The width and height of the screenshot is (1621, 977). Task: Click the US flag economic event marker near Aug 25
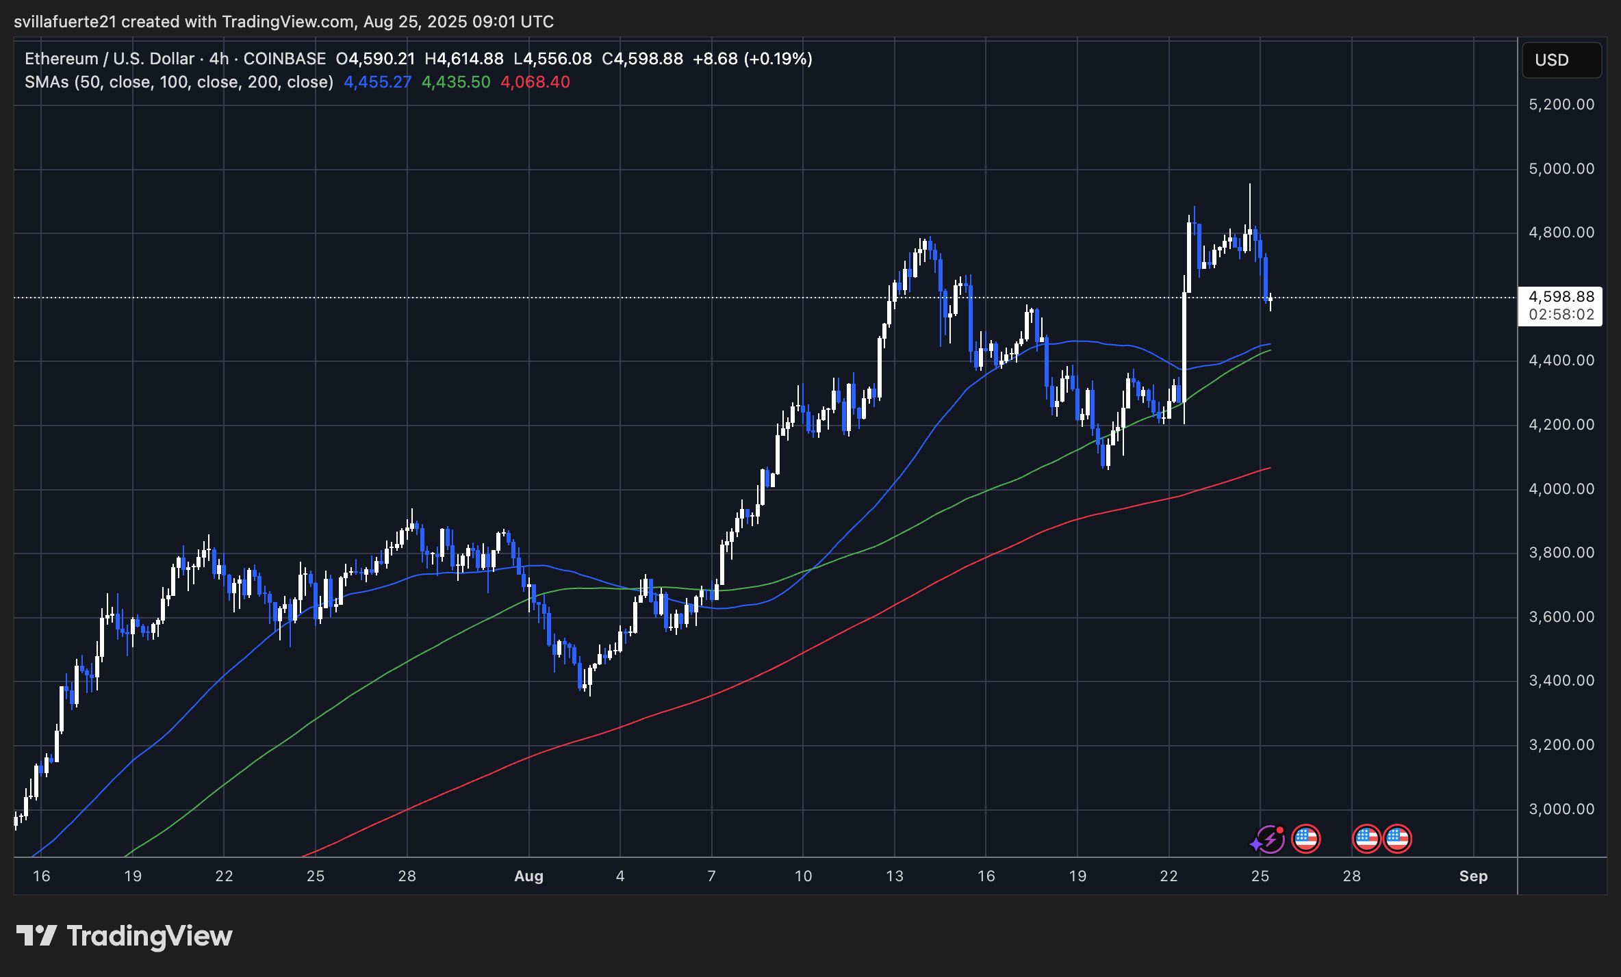[x=1307, y=839]
